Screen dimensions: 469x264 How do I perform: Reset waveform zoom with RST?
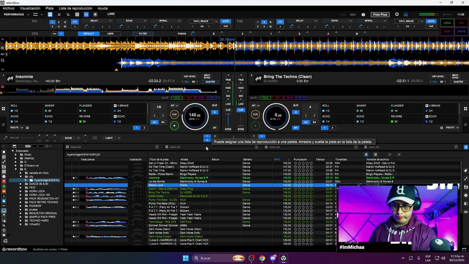coord(3,54)
